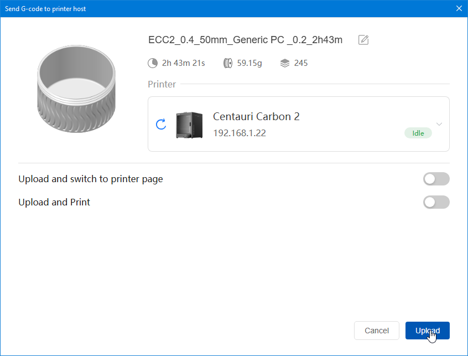Click the Send G-code dialog title bar
This screenshot has height=356, width=468.
pyautogui.click(x=221, y=8)
